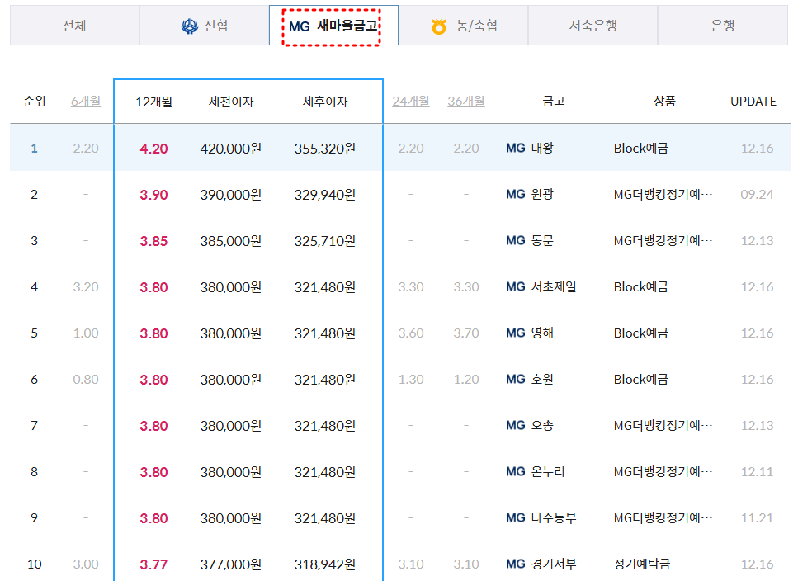Click the 신협 logo icon
The height and width of the screenshot is (581, 798).
pyautogui.click(x=190, y=26)
